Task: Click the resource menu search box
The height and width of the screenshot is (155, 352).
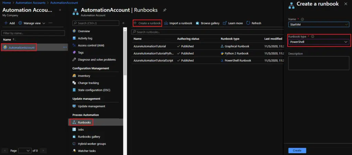Action: [96, 23]
